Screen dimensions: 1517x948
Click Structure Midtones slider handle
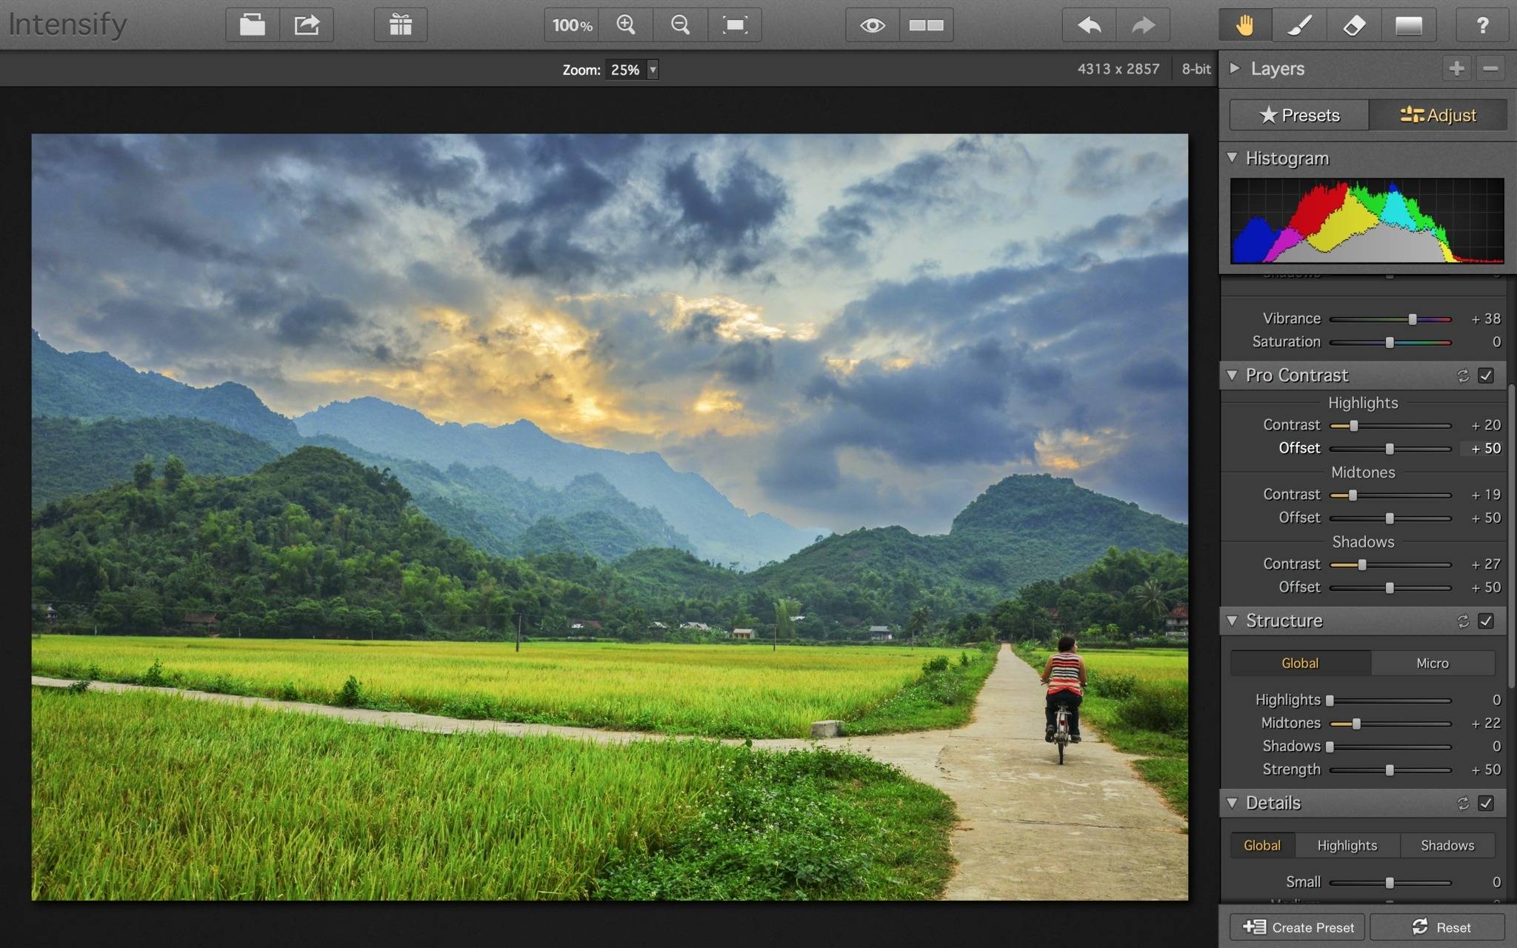coord(1356,724)
